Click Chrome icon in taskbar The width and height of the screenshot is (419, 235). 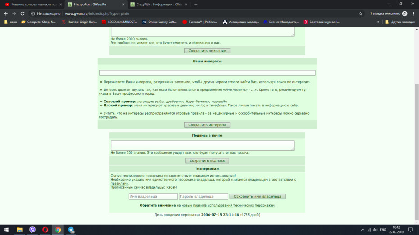tap(58, 230)
